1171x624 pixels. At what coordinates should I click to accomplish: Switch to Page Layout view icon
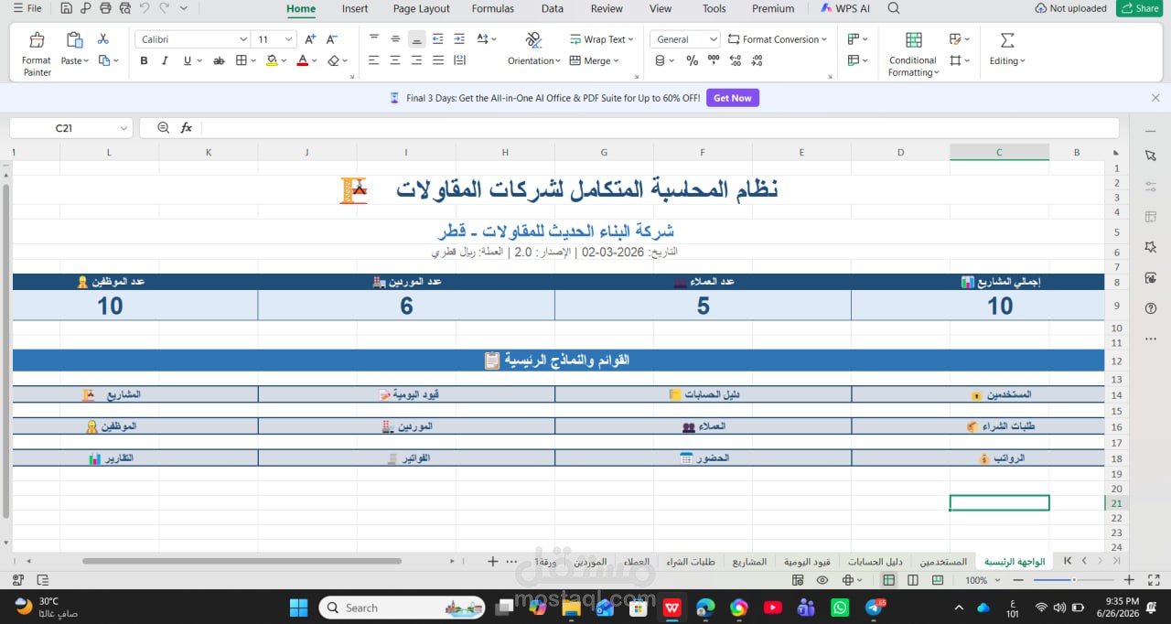point(913,580)
